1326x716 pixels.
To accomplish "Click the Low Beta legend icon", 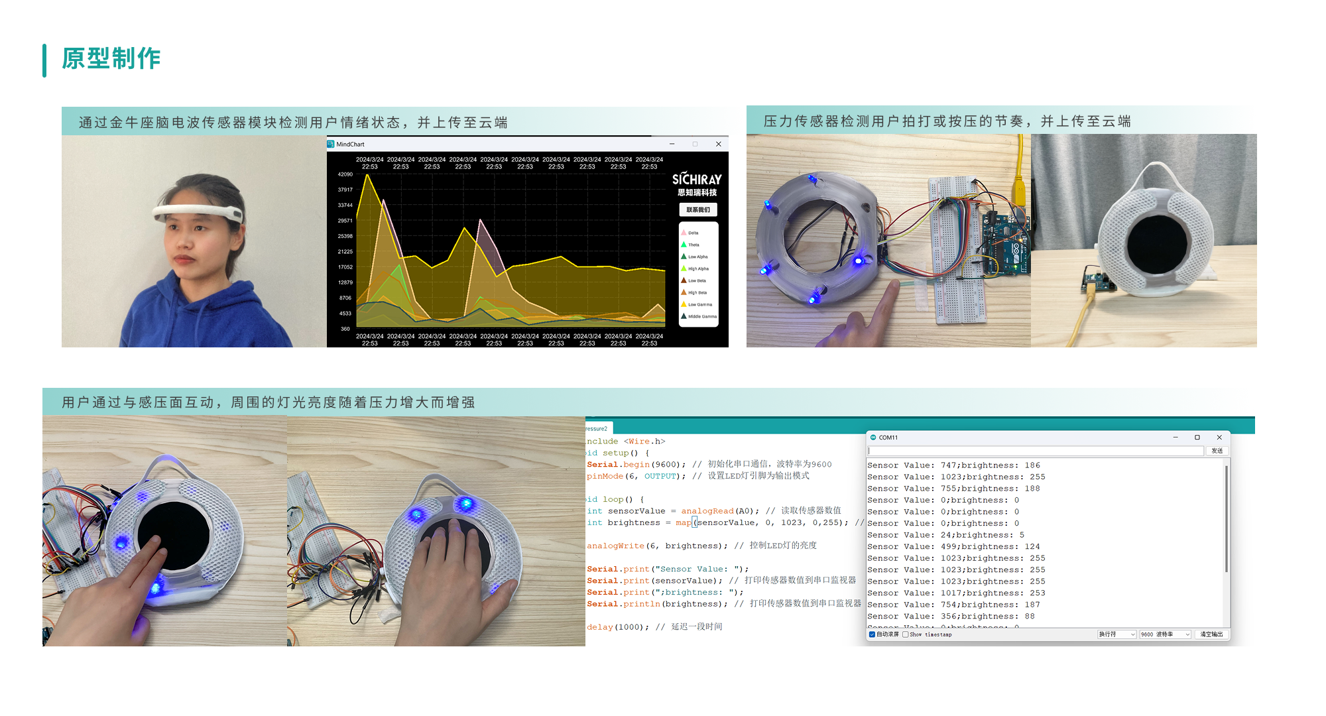I will [684, 281].
